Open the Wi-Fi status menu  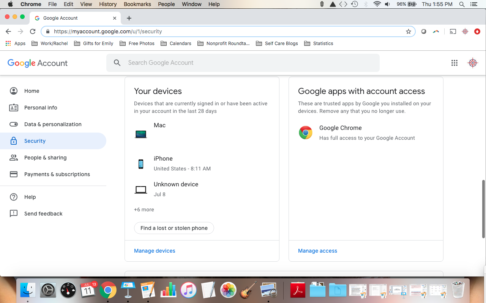377,4
